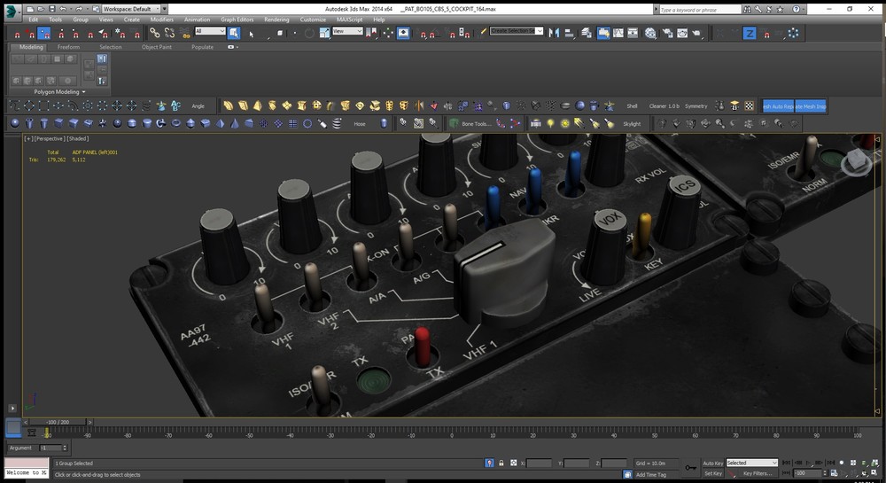The width and height of the screenshot is (886, 483).
Task: Toggle the Set Key mode button
Action: (712, 473)
